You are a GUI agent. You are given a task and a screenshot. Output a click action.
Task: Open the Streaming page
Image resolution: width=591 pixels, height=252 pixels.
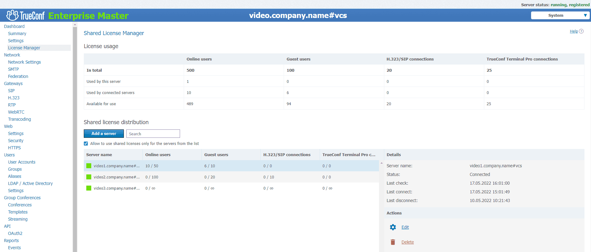click(x=18, y=219)
